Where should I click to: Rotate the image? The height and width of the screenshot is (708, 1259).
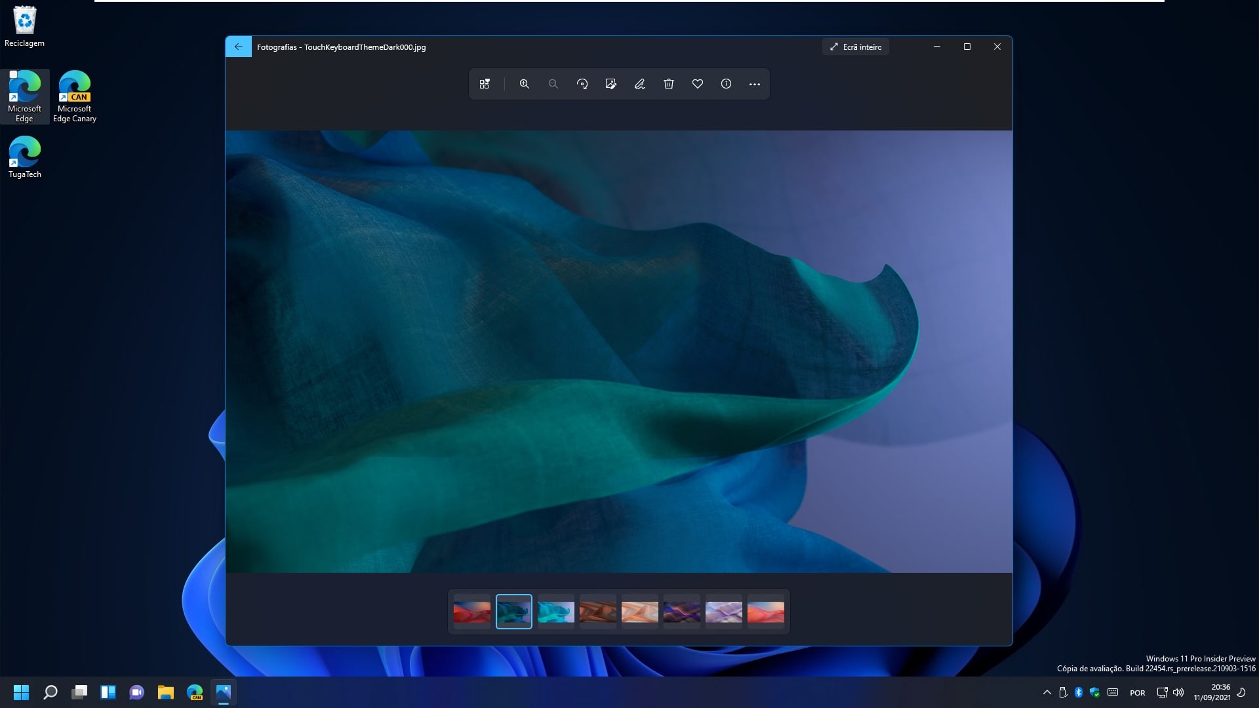pyautogui.click(x=582, y=84)
